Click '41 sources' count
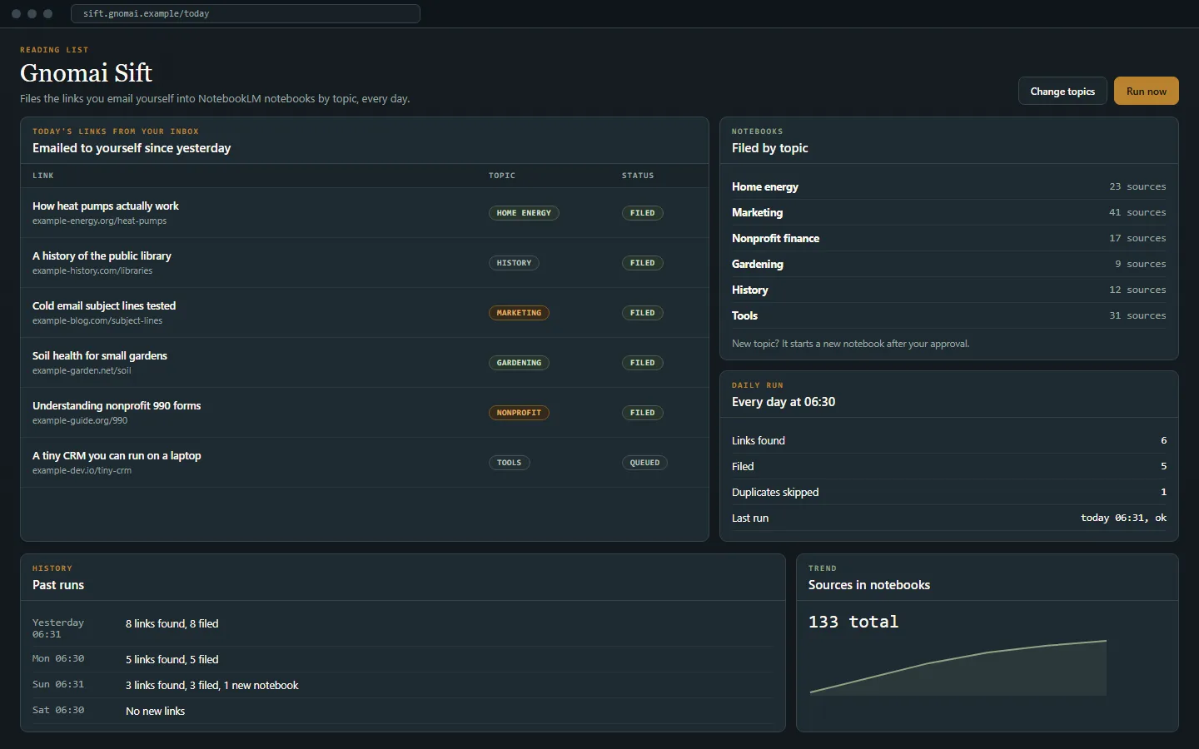The image size is (1199, 749). (1137, 213)
